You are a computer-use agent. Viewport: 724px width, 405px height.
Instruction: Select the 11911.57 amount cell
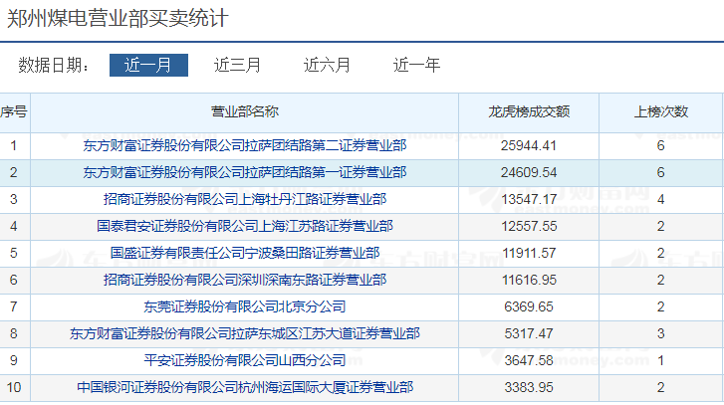(529, 253)
